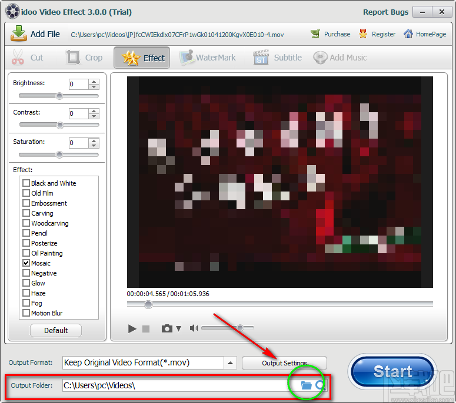Take a snapshot with camera icon

(x=167, y=328)
